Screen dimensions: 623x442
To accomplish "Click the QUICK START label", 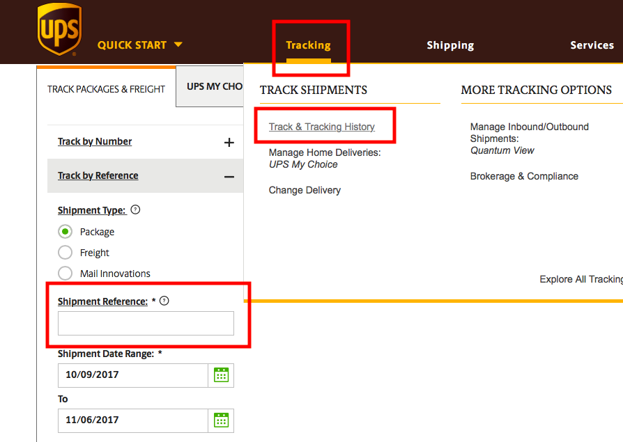I will [132, 45].
